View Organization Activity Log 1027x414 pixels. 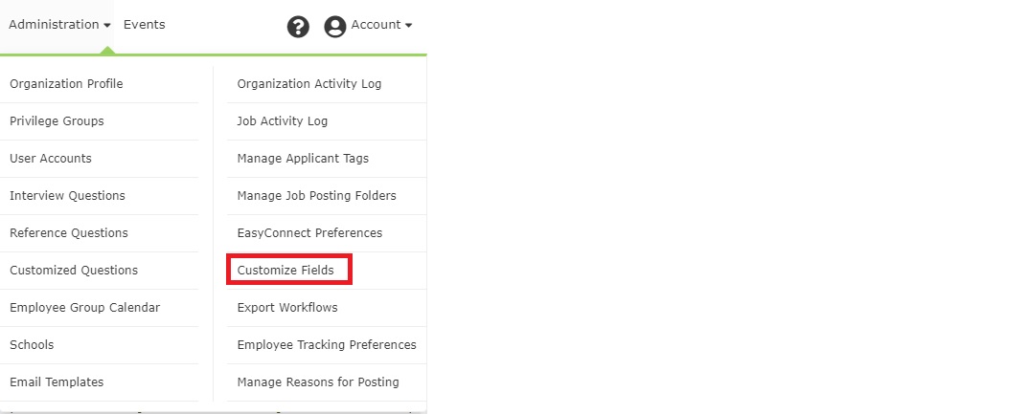(x=308, y=84)
